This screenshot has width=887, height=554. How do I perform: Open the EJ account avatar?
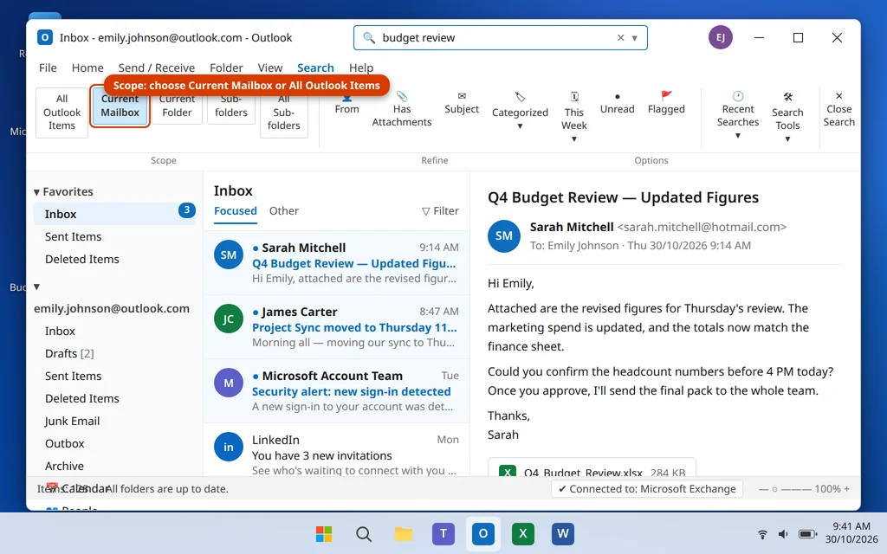[x=720, y=37]
